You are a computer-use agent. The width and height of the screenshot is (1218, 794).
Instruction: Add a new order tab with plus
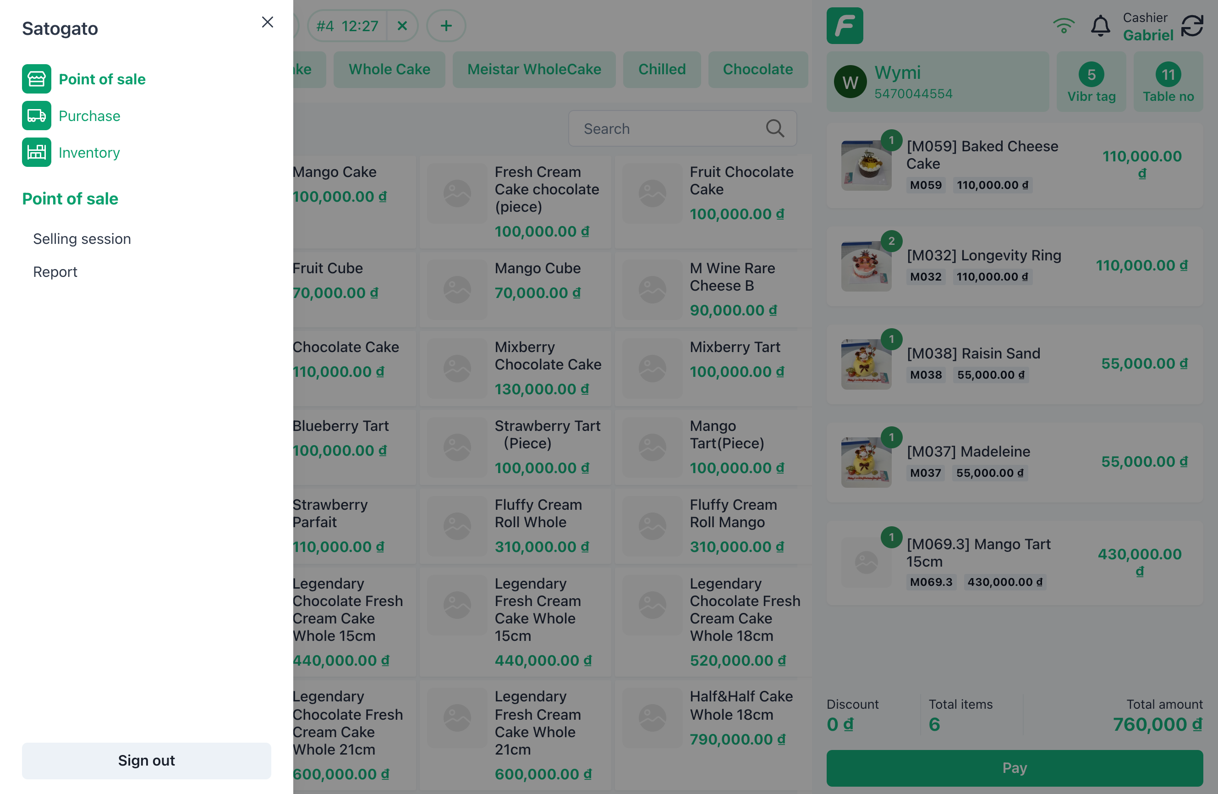tap(446, 26)
